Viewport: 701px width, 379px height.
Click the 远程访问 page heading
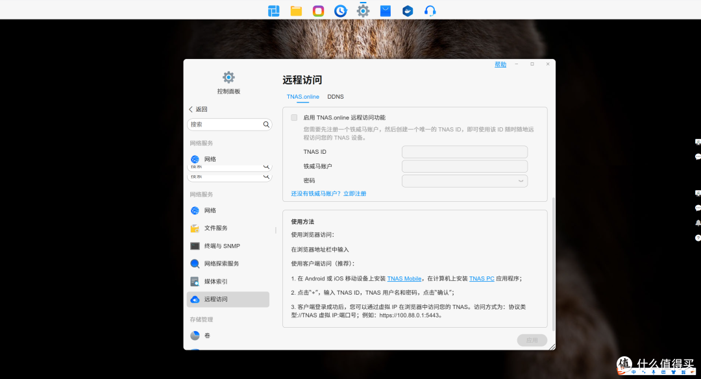click(x=302, y=80)
